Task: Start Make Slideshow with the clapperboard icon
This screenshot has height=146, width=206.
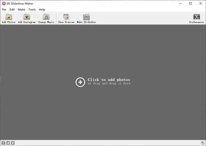Action: pyautogui.click(x=86, y=17)
